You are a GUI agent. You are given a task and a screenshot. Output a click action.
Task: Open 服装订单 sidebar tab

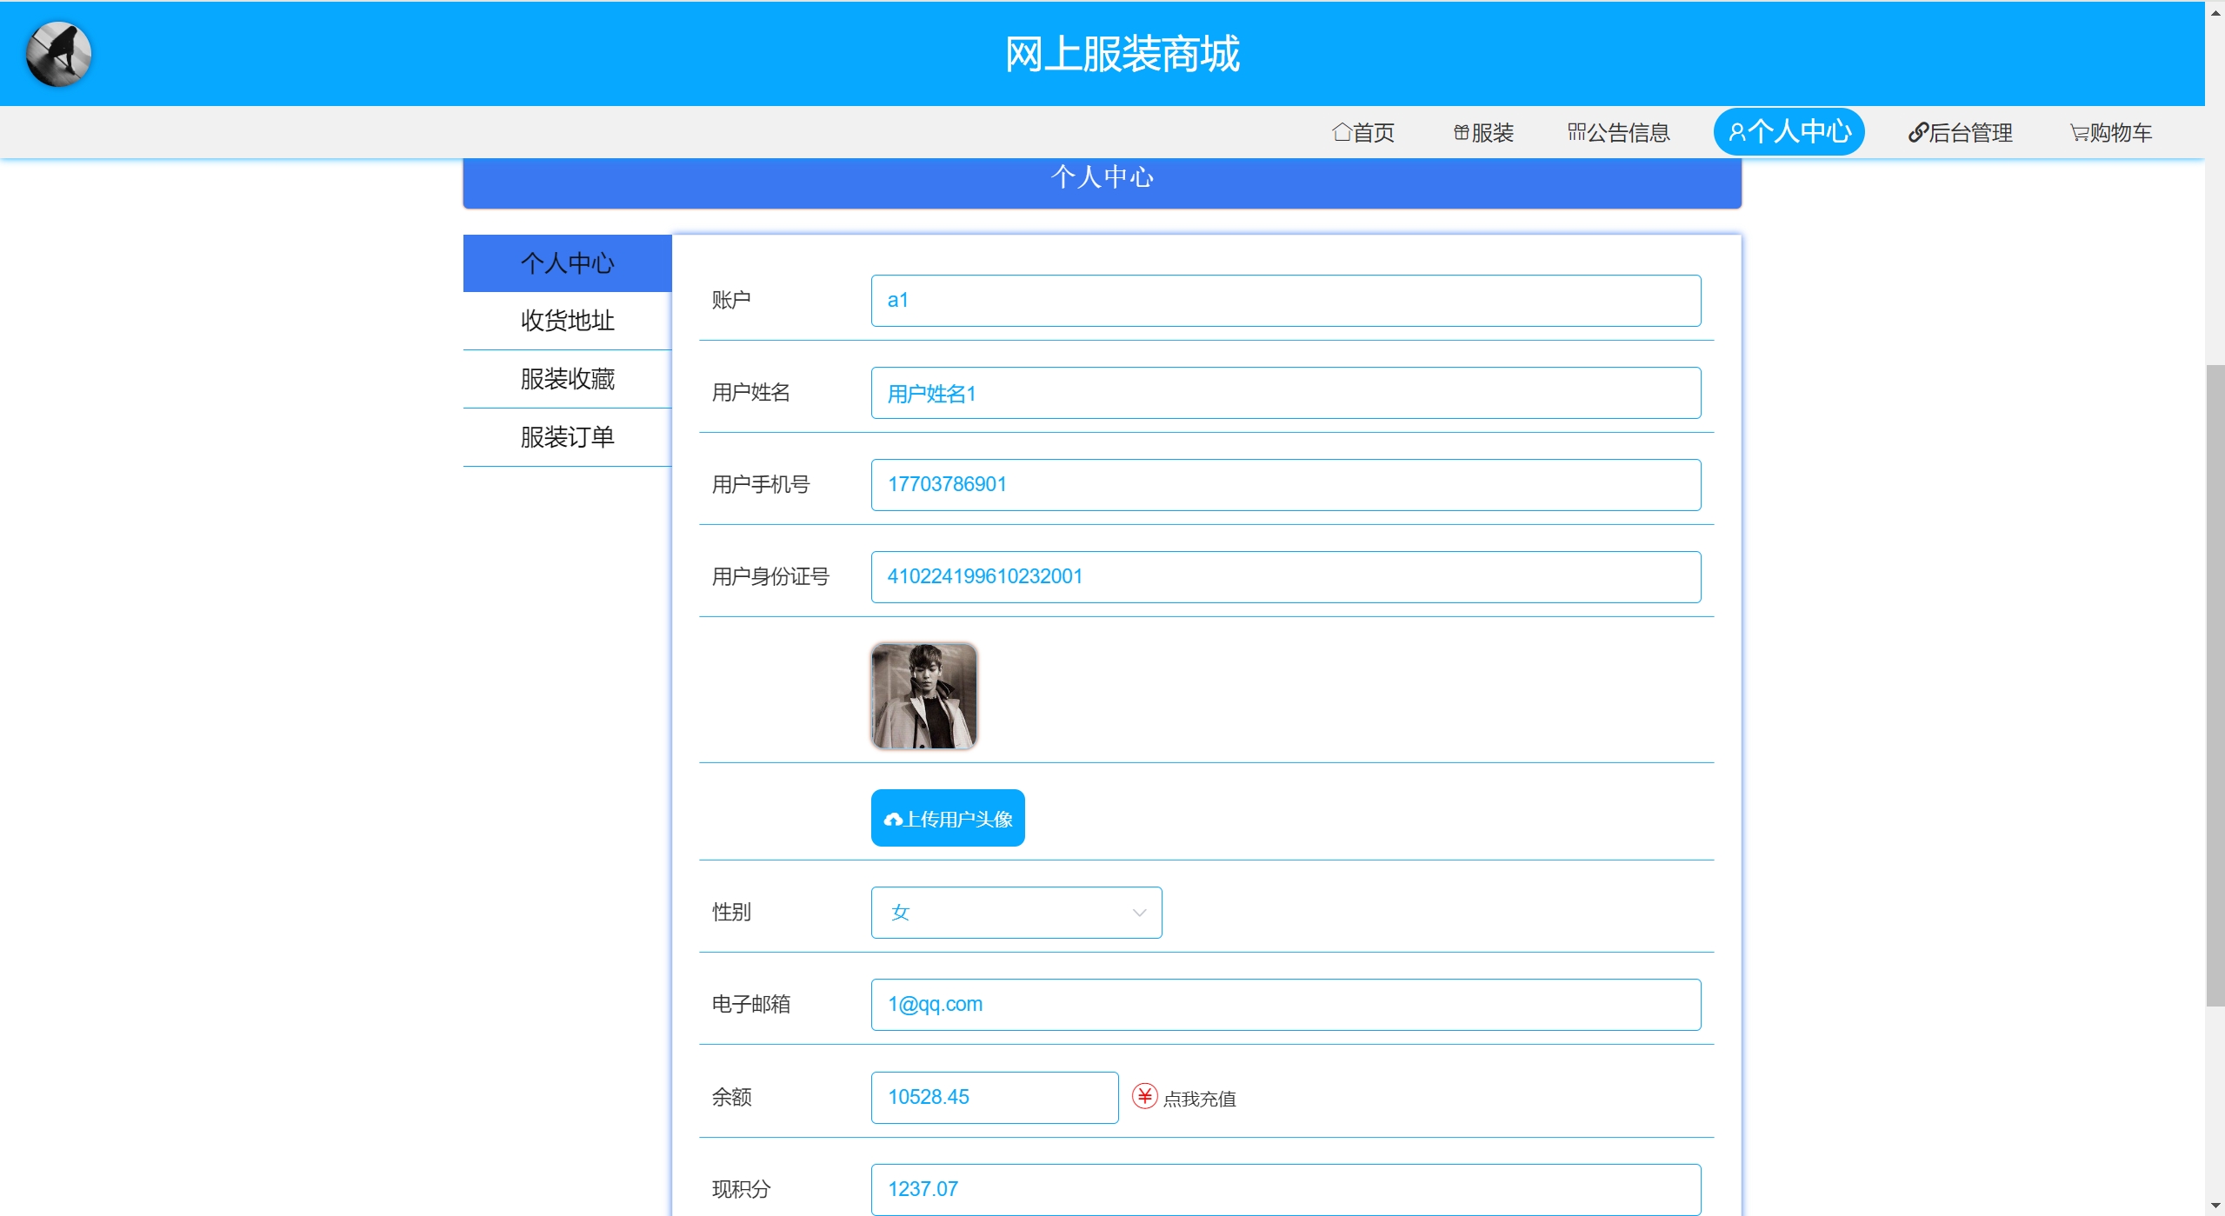tap(567, 437)
